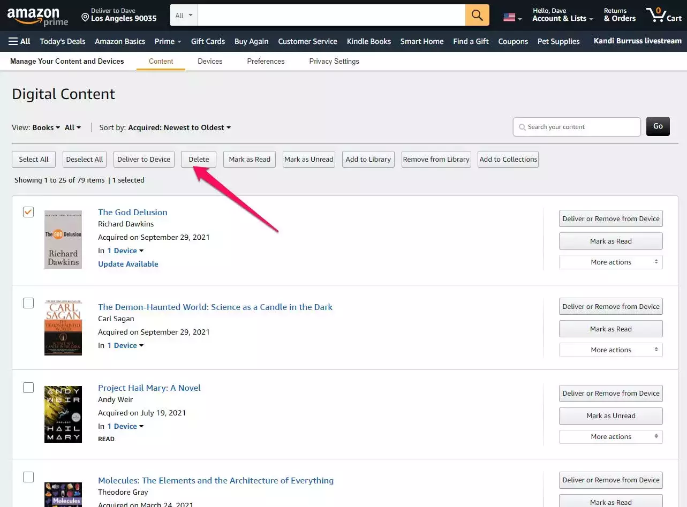Open Customer Service nav link

click(307, 41)
